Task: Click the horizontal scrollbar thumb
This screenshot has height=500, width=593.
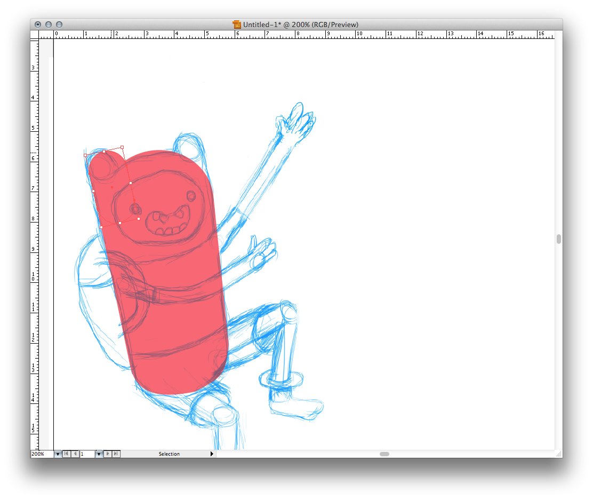Action: pyautogui.click(x=384, y=454)
